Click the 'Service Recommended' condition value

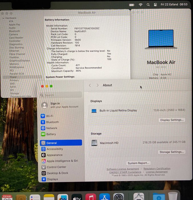tap(89, 68)
